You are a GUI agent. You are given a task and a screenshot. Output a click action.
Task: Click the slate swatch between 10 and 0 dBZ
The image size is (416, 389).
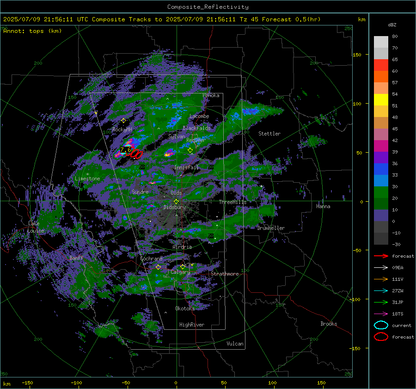click(381, 216)
